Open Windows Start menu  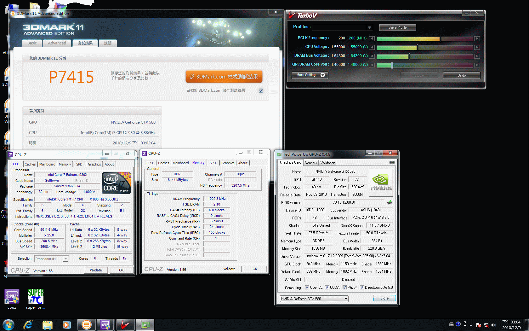[8, 325]
